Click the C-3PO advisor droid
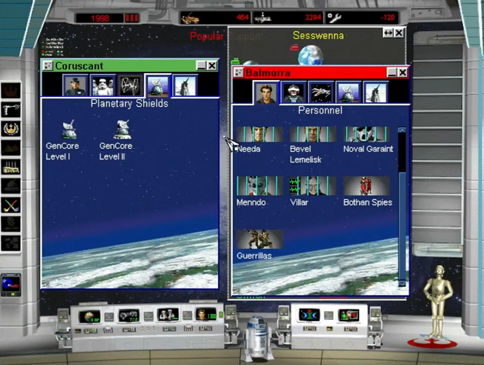Screen dimensions: 484x365 click(x=437, y=302)
